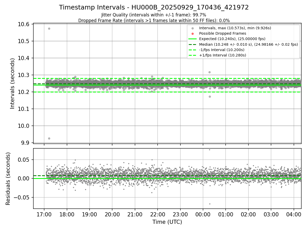Click the maximum outlier point near 10.57 seconds
This screenshot has height=231, width=308.
[49, 28]
